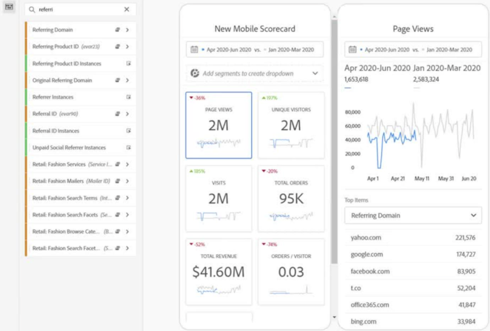Select the ORDERS / VISITOR tile
Viewport: 490px width, 331px height.
click(291, 272)
